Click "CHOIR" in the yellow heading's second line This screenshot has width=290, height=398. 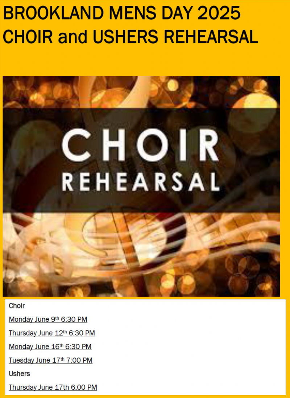coord(28,37)
